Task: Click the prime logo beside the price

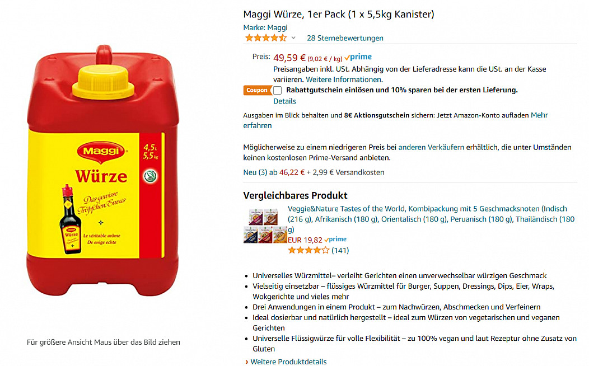Action: [x=358, y=57]
